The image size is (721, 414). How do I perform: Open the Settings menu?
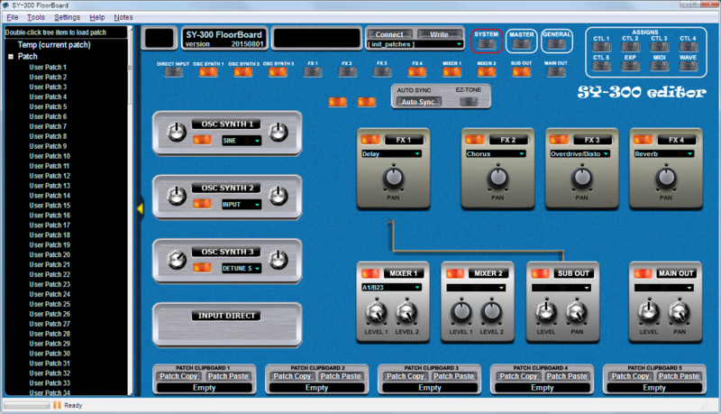[x=67, y=17]
